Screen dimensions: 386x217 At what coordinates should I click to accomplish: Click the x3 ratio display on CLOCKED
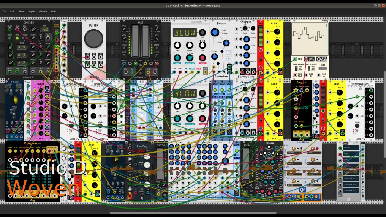click(21, 55)
